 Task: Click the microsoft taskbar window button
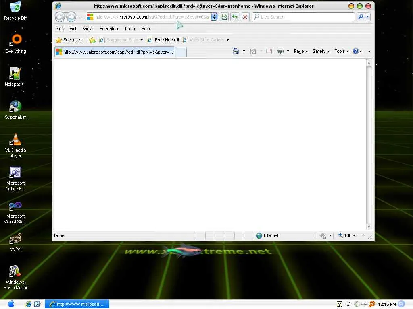point(77,304)
